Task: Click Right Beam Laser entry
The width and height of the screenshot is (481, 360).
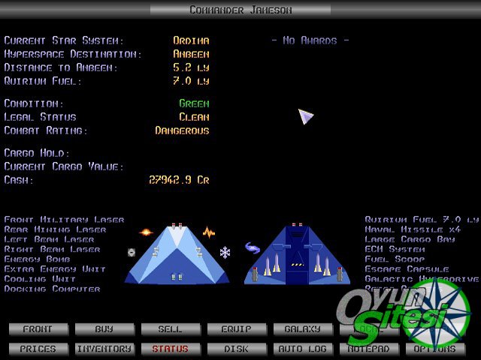Action: (52, 249)
